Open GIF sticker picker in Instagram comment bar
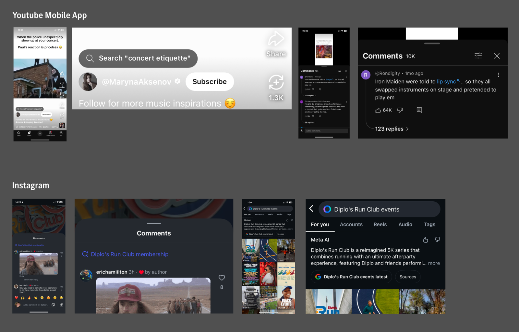The height and width of the screenshot is (332, 519). coord(53,305)
